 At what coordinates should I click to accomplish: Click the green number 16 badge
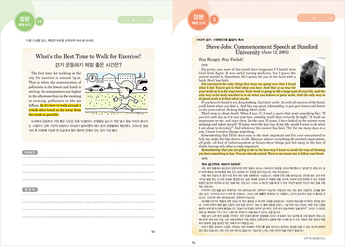coord(39,22)
